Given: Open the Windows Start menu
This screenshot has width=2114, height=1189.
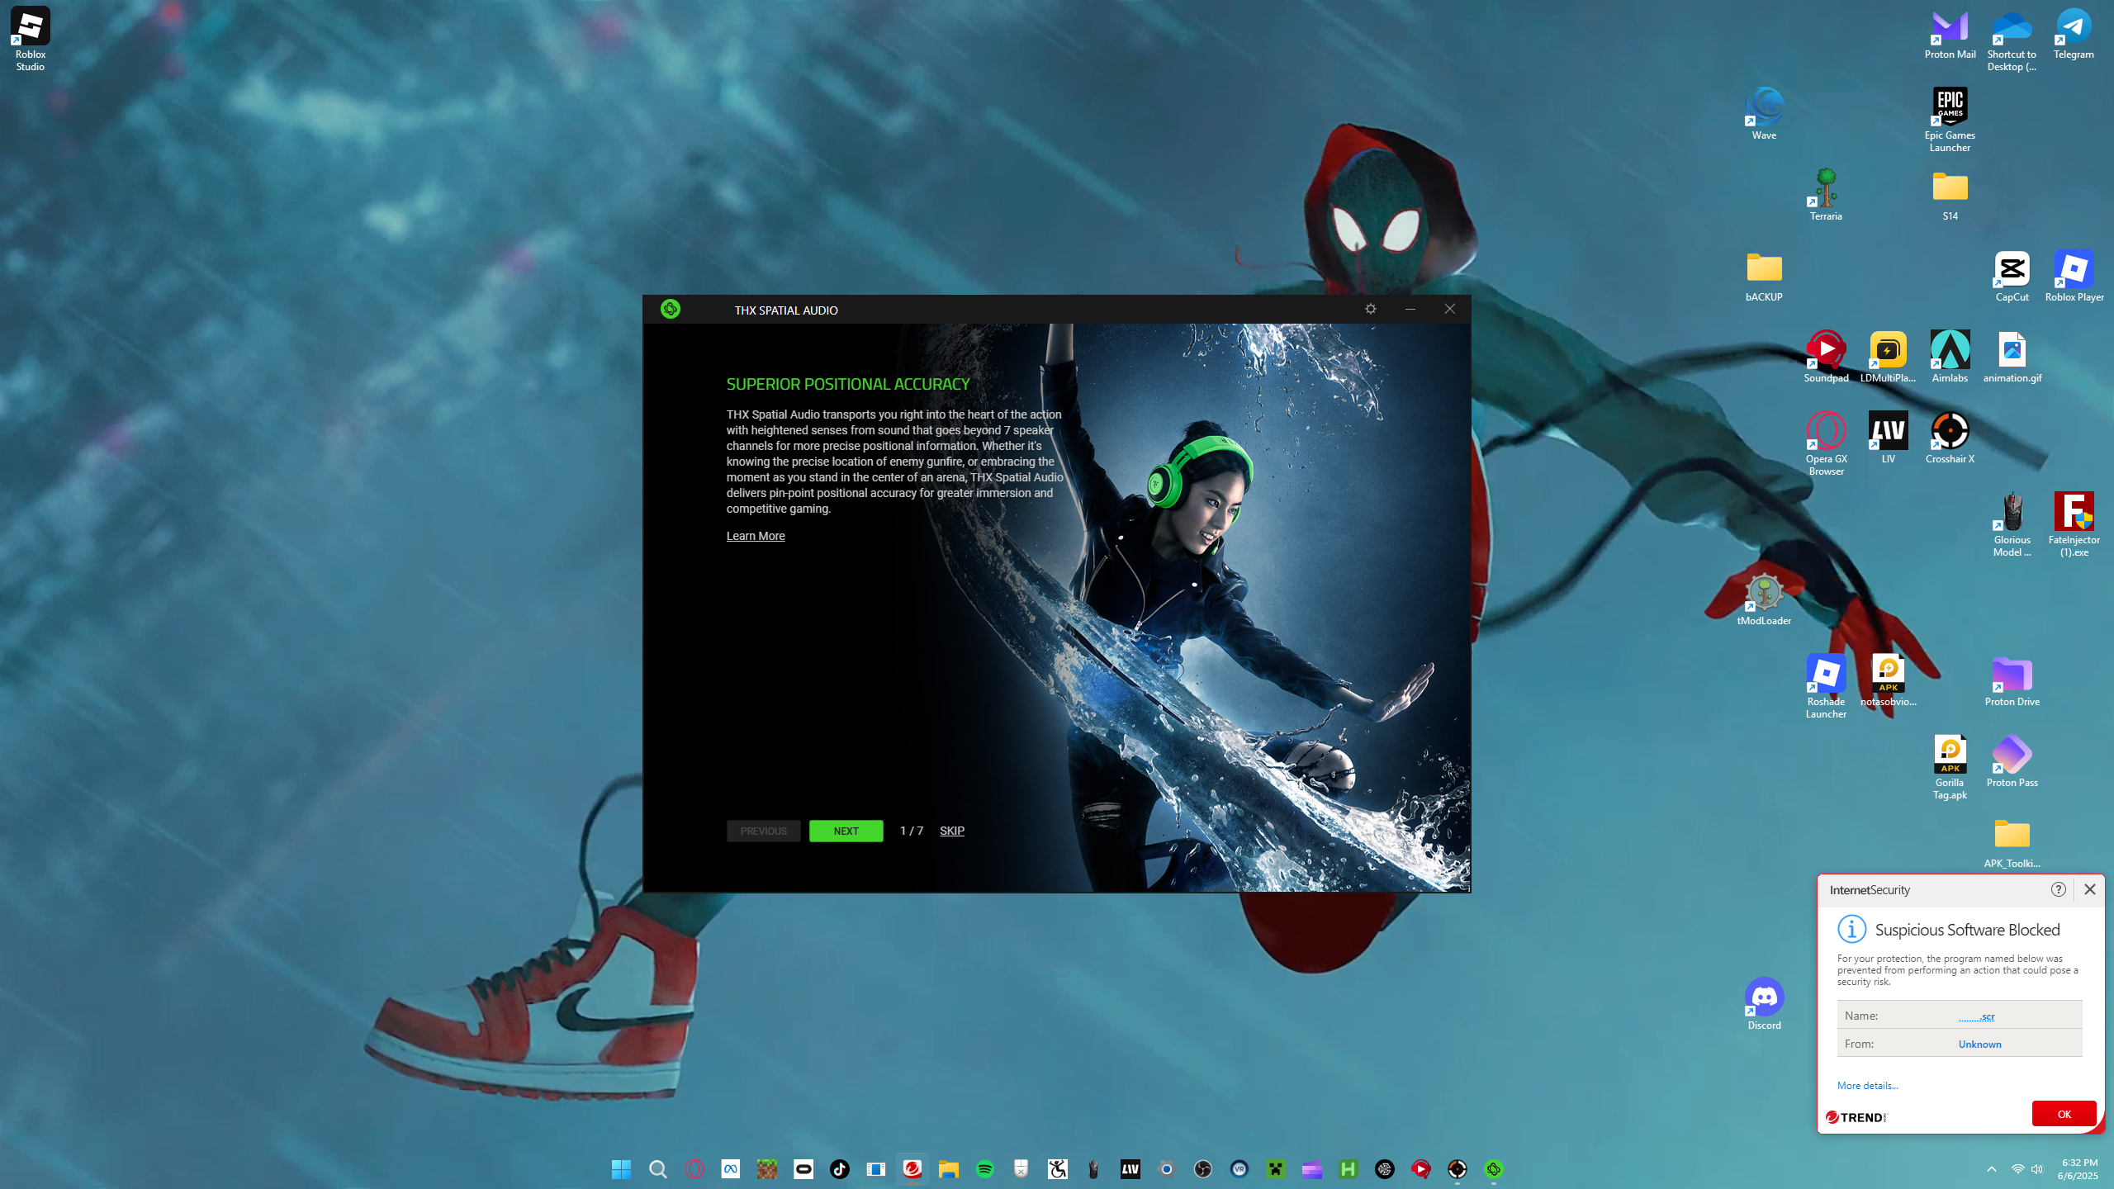Looking at the screenshot, I should click(x=621, y=1169).
